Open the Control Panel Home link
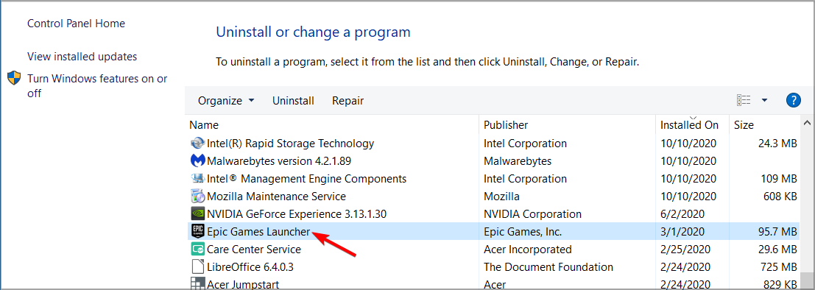The width and height of the screenshot is (815, 290). [x=76, y=24]
